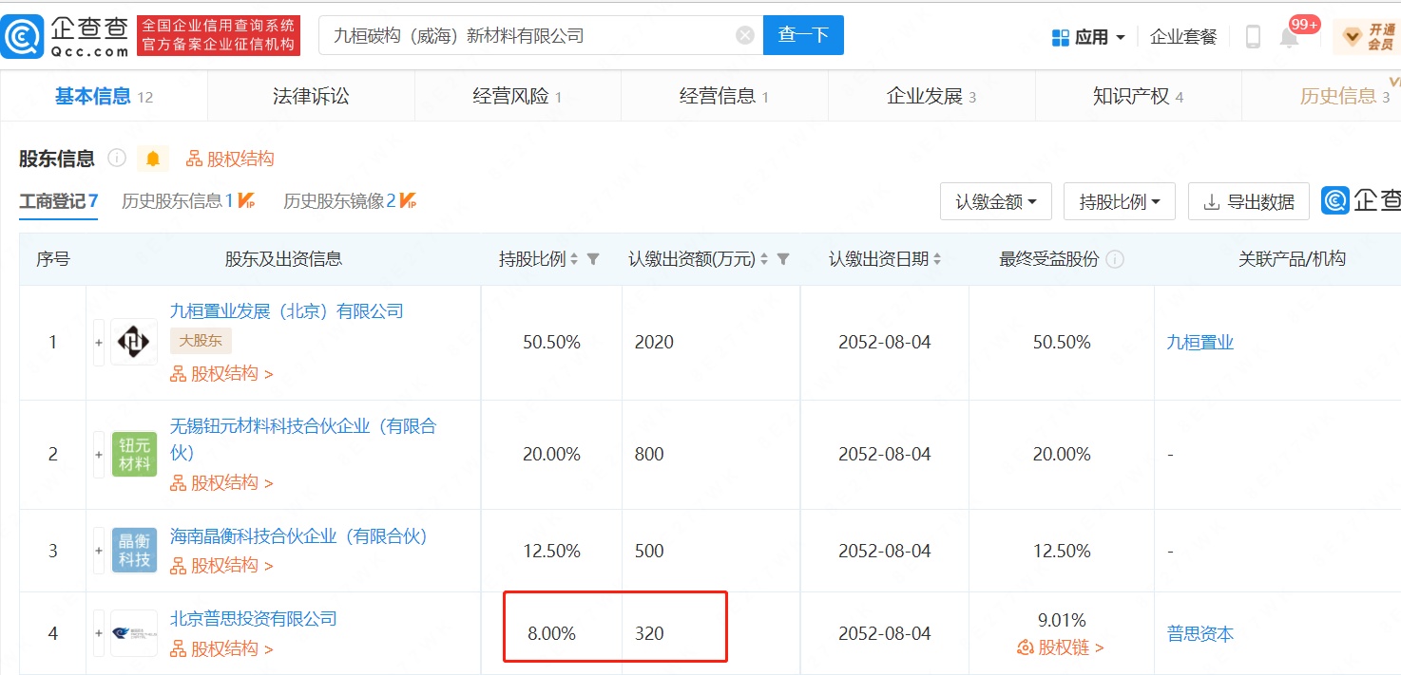Click info icon beside 股东信息 heading
Viewport: 1401px width, 675px height.
click(x=117, y=158)
